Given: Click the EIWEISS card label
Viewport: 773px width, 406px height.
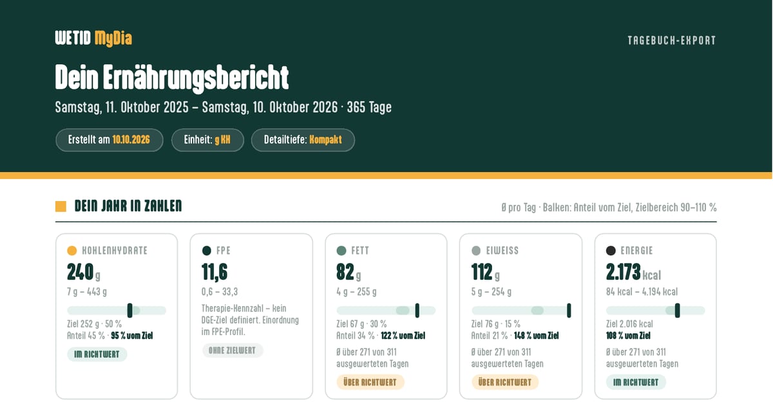Looking at the screenshot, I should (502, 251).
